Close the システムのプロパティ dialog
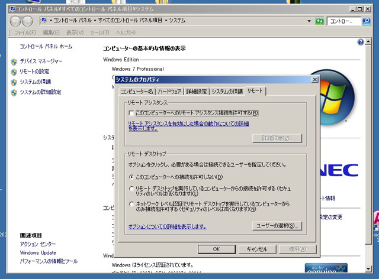Image resolution: width=379 pixels, height=279 pixels. coord(314,79)
